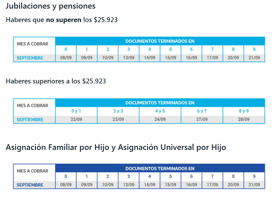Click the 27/09 payment date cell
The height and width of the screenshot is (200, 274).
click(202, 119)
